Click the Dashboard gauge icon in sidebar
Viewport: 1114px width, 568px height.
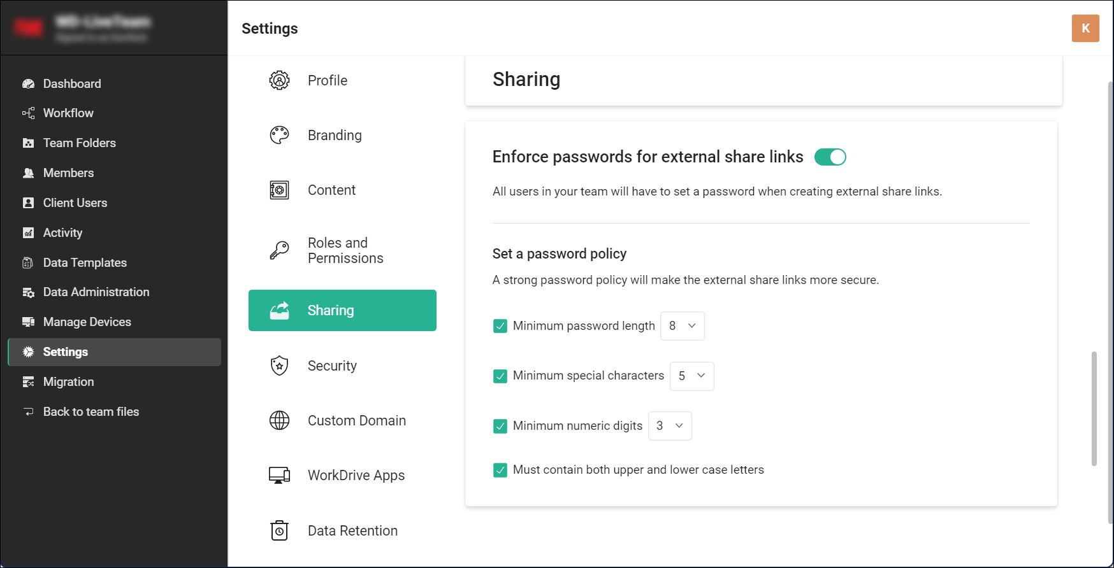(28, 83)
